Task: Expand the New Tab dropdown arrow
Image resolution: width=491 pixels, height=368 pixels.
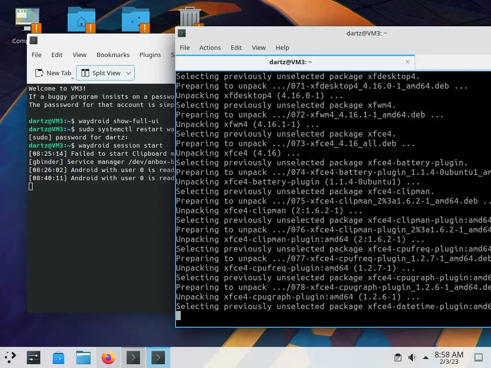Action: click(73, 78)
